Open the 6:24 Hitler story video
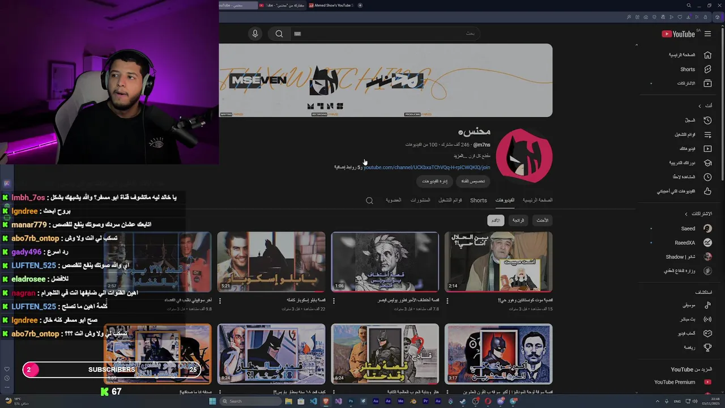Viewport: 725px width, 408px height. [x=385, y=354]
